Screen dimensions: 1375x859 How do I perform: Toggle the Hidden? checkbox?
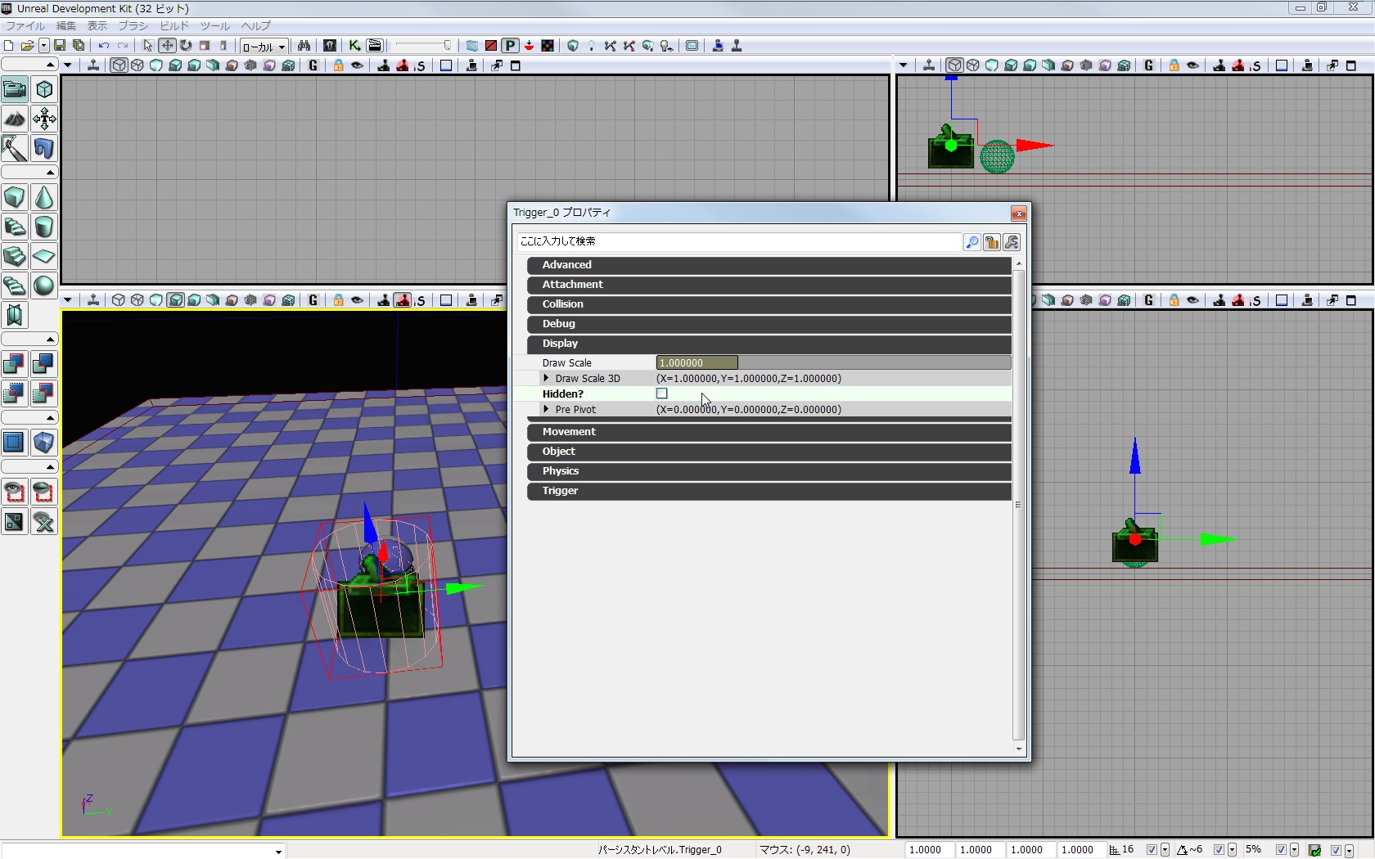tap(662, 394)
